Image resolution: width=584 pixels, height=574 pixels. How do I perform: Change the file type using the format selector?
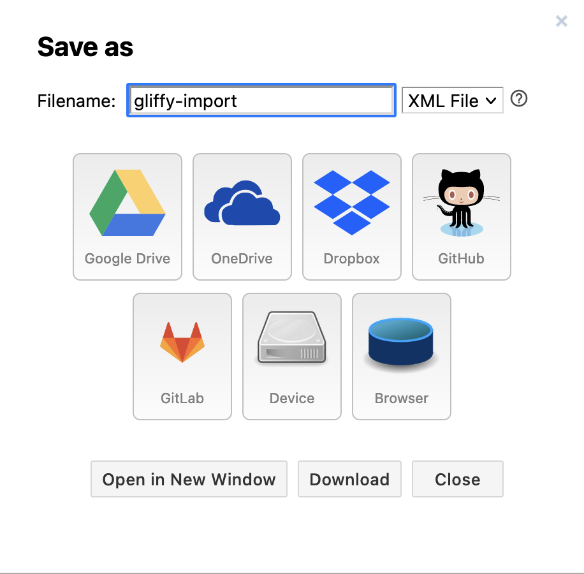(x=452, y=100)
